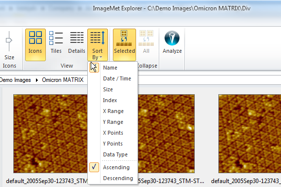
Task: Click Omicron MATRIX in breadcrumb path
Action: 63,80
